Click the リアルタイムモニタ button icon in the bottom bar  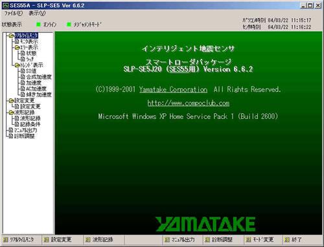point(6,240)
